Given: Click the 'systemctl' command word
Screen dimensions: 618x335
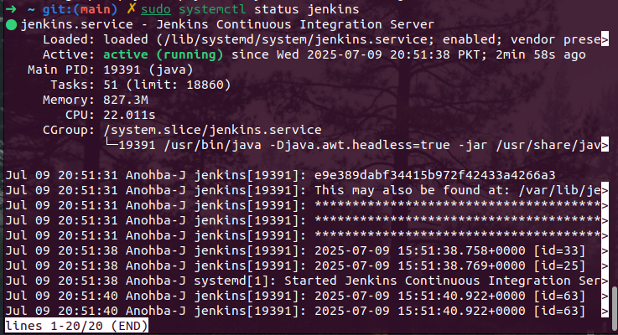Looking at the screenshot, I should click(x=212, y=9).
